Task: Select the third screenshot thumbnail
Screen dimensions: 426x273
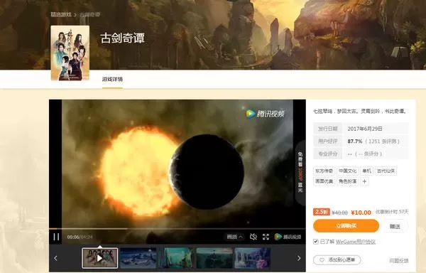Action: (176, 258)
